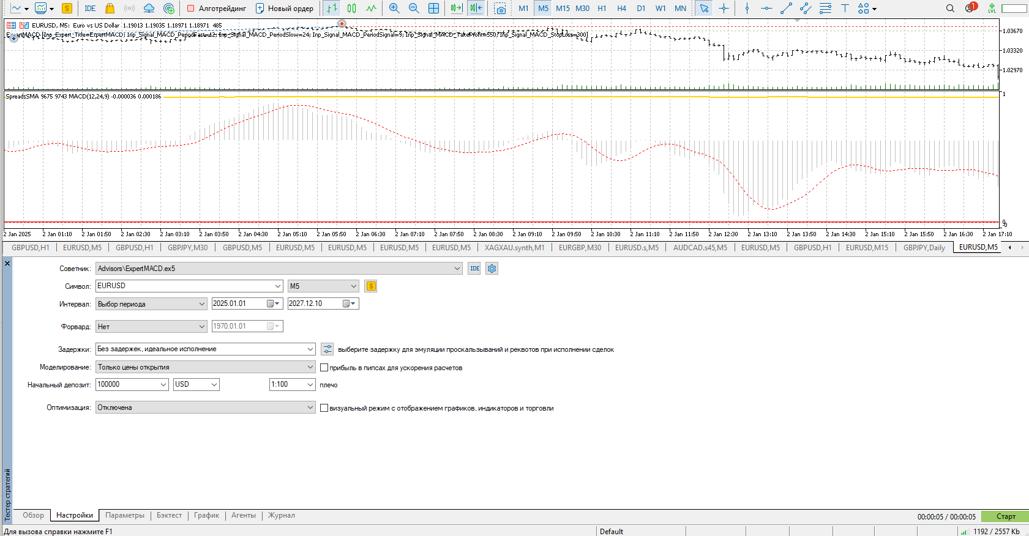Open the XAGXAU.synth,M1 chart tab

[514, 248]
